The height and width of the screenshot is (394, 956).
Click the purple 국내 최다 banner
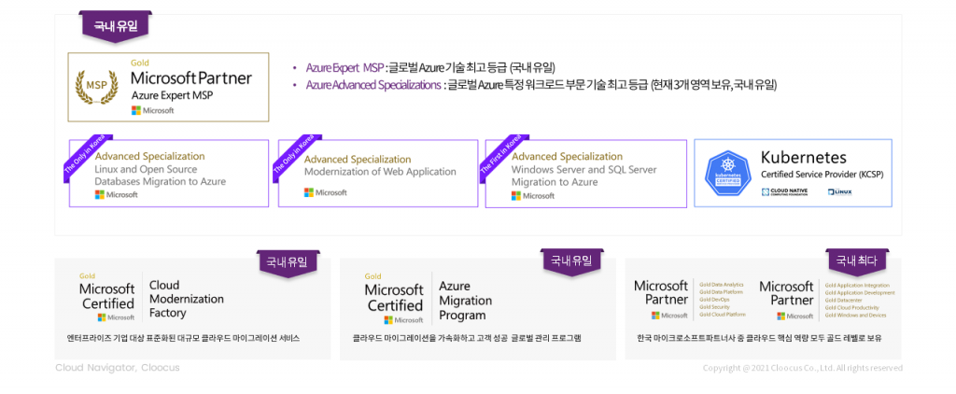tap(857, 261)
